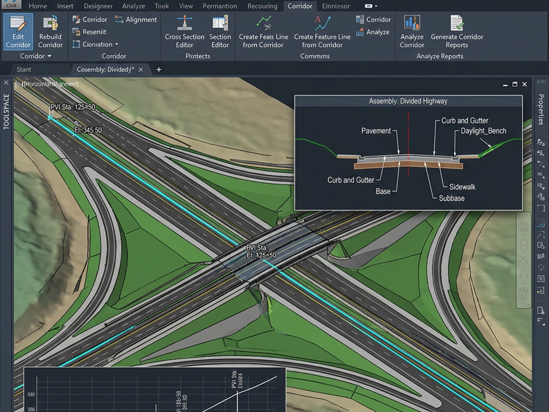Open the Civil application menu logo
Image resolution: width=549 pixels, height=412 pixels.
pyautogui.click(x=11, y=4)
